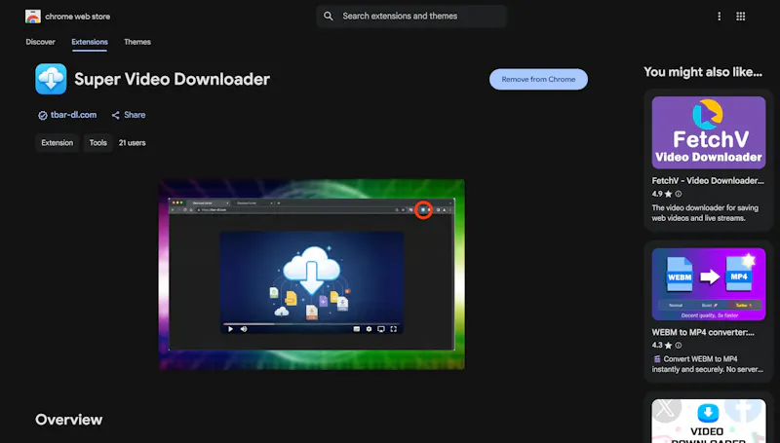Open the tbar-dl.com publisher link

click(x=74, y=115)
